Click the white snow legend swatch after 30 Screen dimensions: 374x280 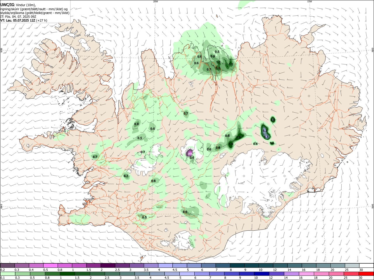click(x=367, y=265)
